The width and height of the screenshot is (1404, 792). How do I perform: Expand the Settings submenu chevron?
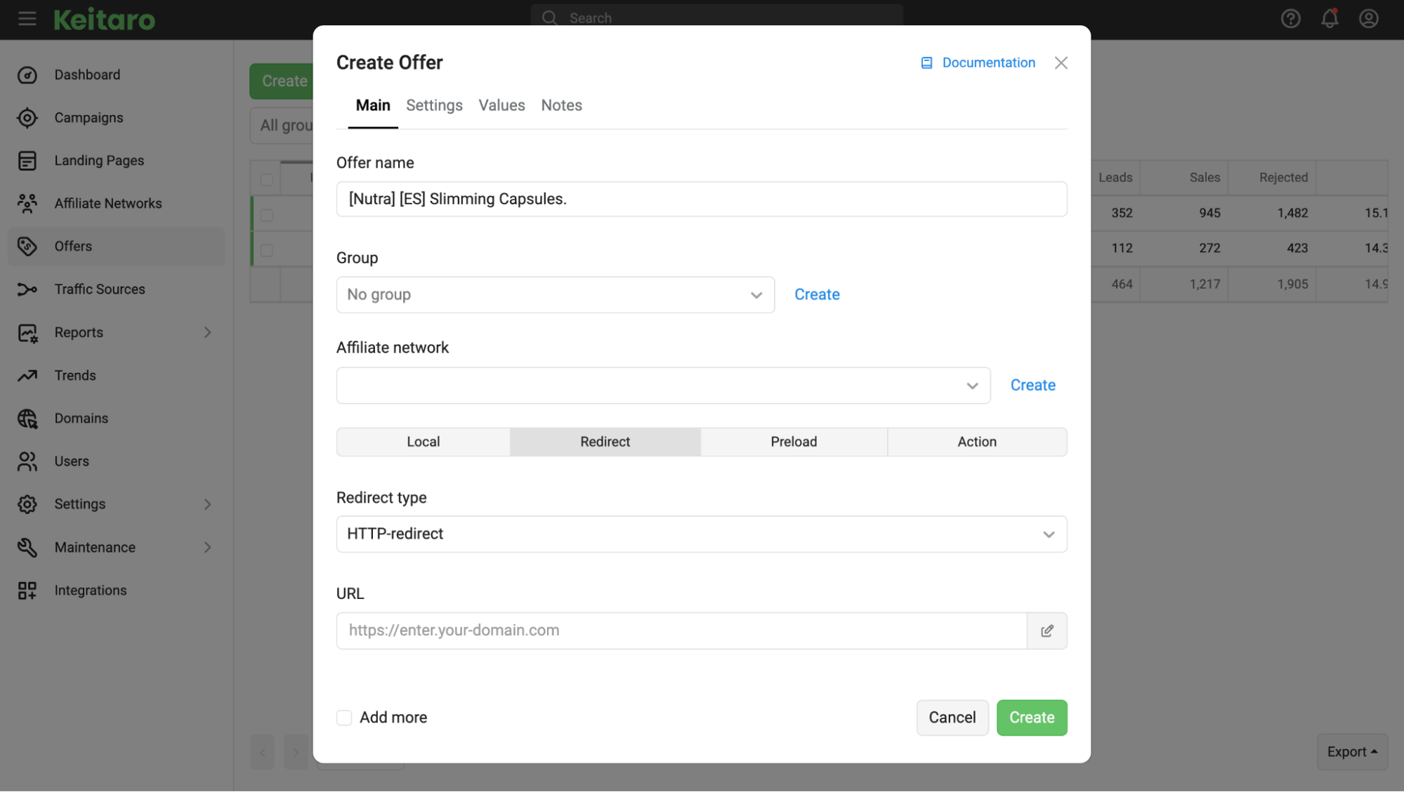(x=207, y=505)
